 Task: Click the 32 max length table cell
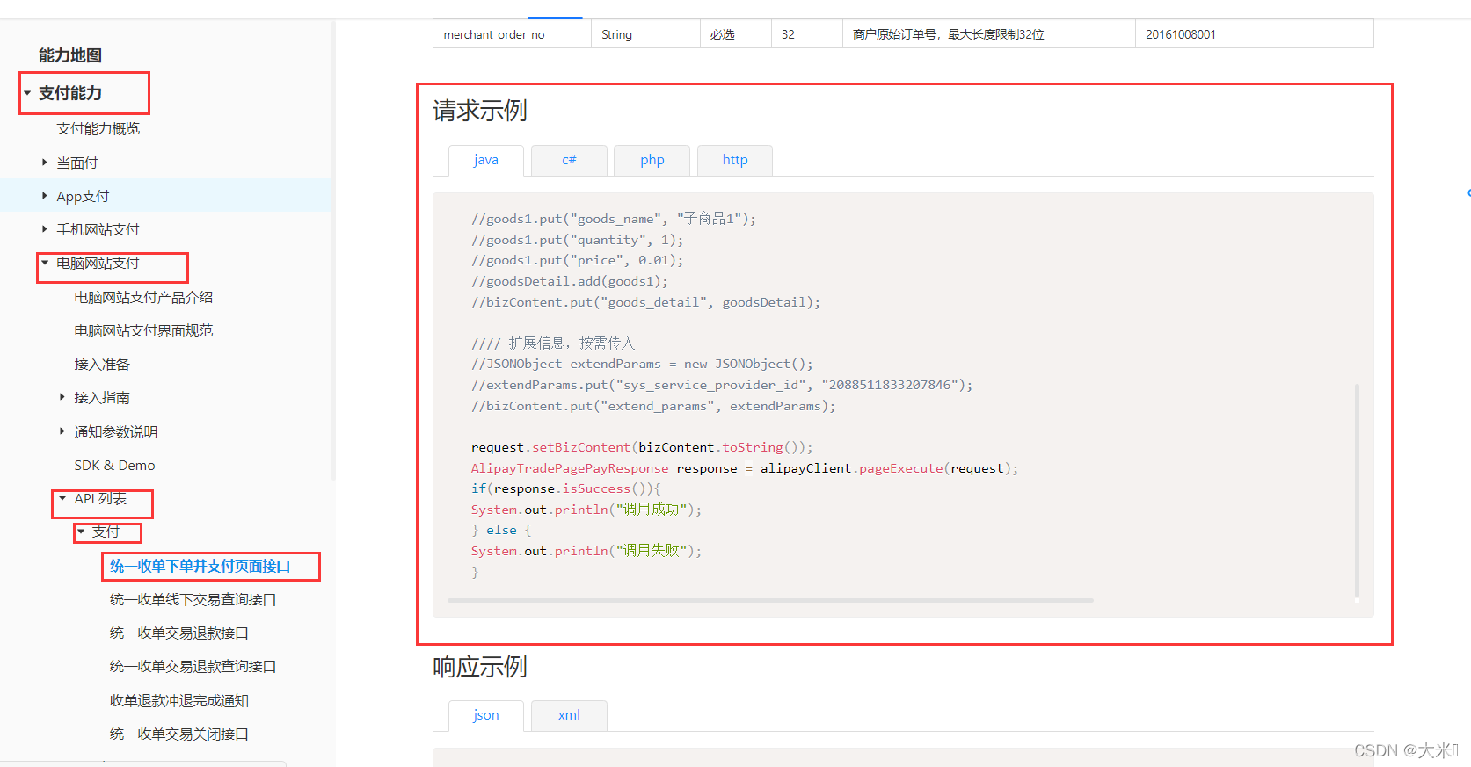point(806,34)
